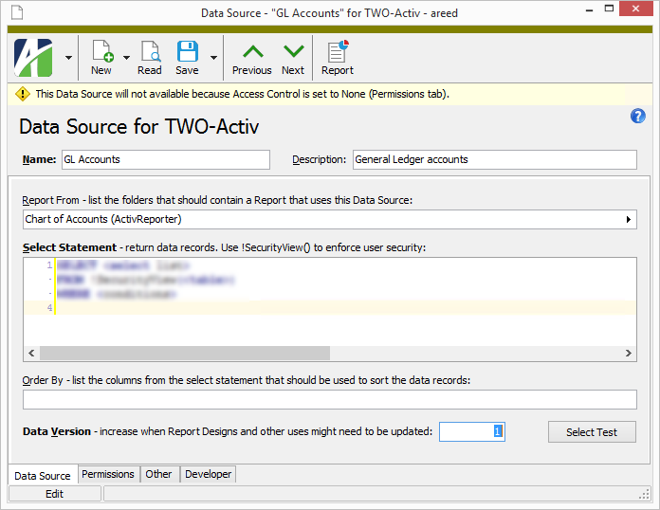The height and width of the screenshot is (510, 660).
Task: Switch to the Data Source tab
Action: 43,476
